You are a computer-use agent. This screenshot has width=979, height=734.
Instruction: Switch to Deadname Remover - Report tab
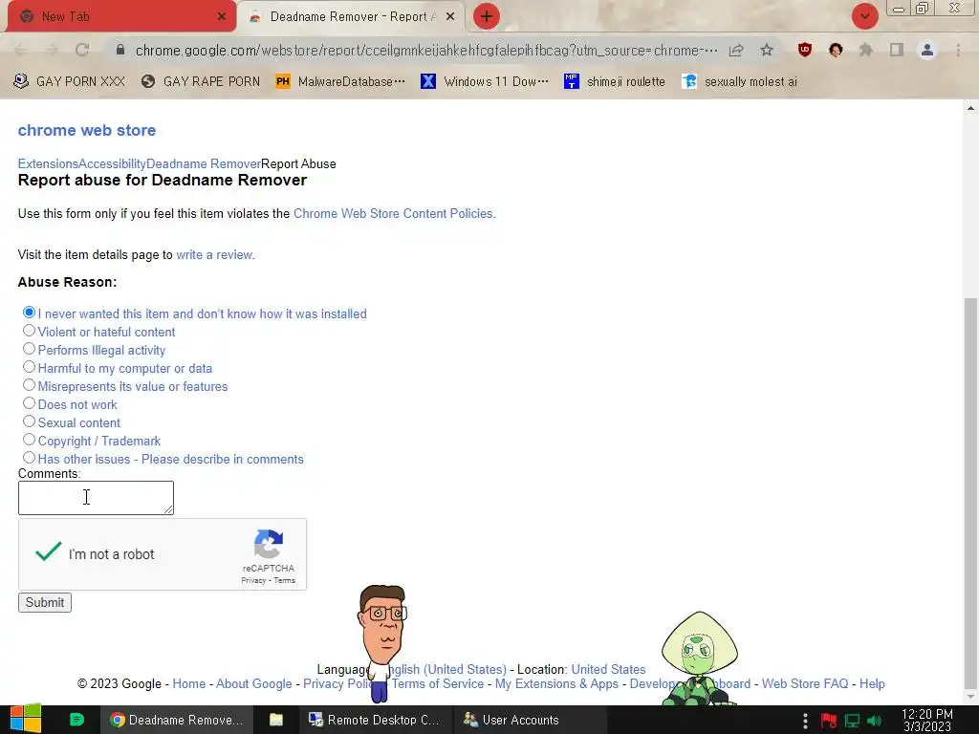click(x=353, y=16)
